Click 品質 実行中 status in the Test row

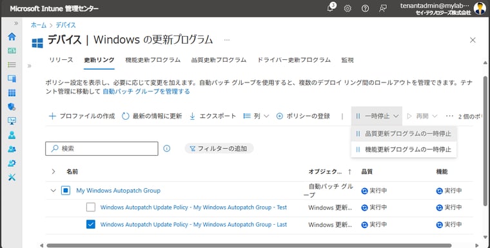(x=374, y=207)
